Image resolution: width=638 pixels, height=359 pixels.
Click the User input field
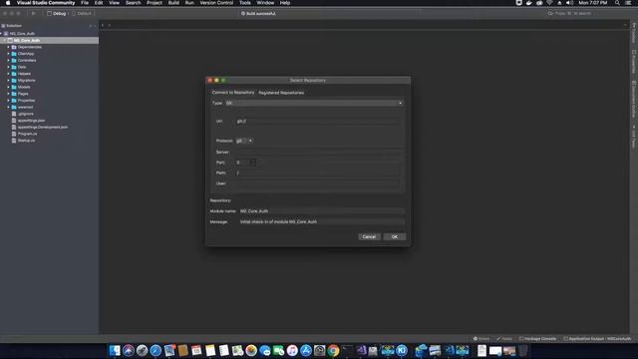coord(317,183)
